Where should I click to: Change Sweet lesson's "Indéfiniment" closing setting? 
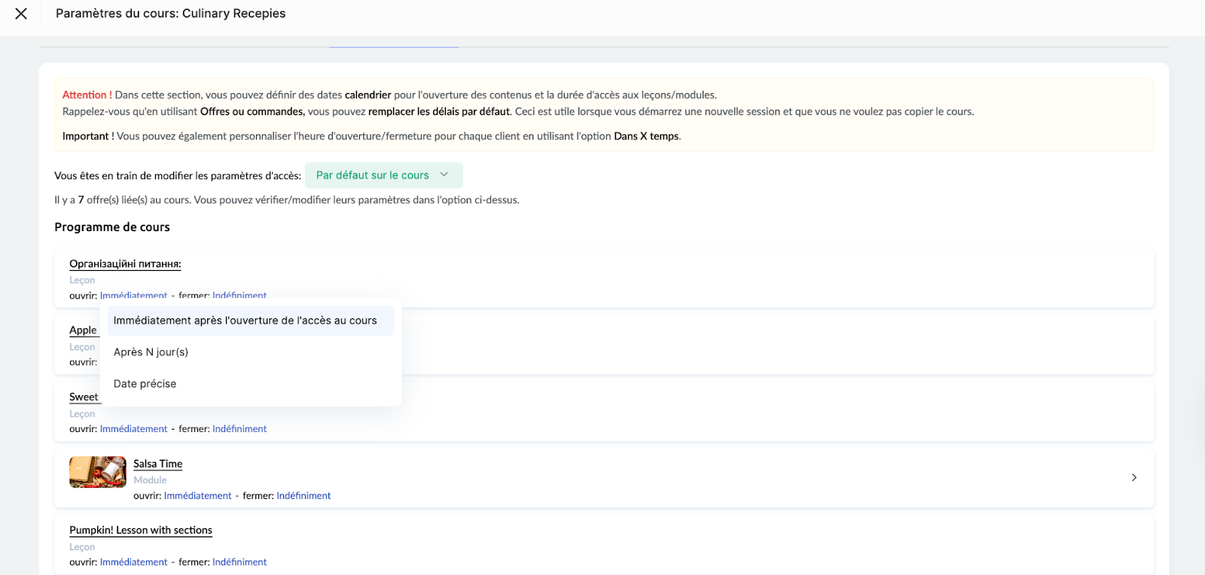point(239,429)
